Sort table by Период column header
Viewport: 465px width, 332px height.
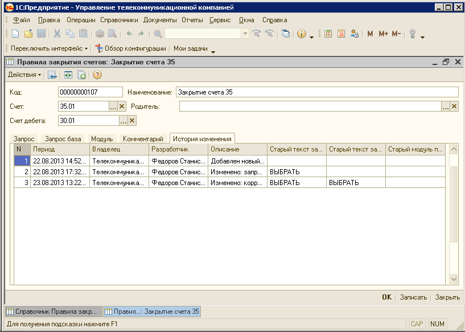60,149
